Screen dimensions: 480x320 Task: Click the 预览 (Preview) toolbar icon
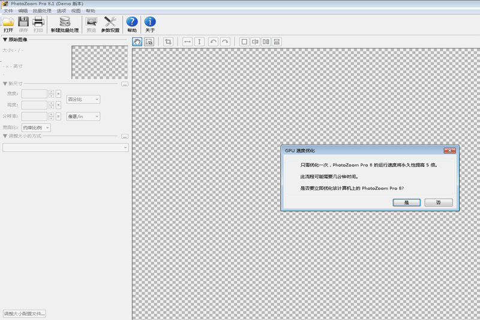pyautogui.click(x=91, y=22)
